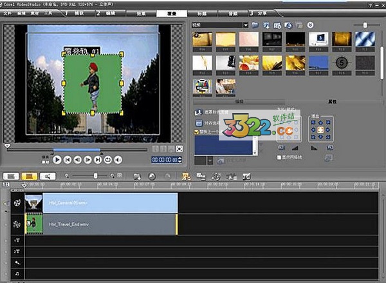This screenshot has width=386, height=283.
Task: Click the video track icon
Action: click(16, 202)
